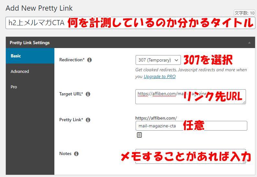Open the Redirection type dropdown
This screenshot has height=177, width=257.
[x=158, y=60]
